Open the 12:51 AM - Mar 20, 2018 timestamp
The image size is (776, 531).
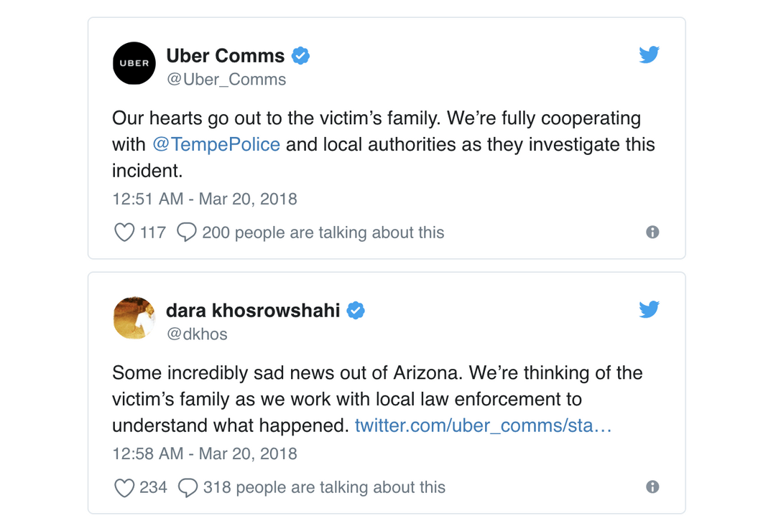pyautogui.click(x=204, y=199)
